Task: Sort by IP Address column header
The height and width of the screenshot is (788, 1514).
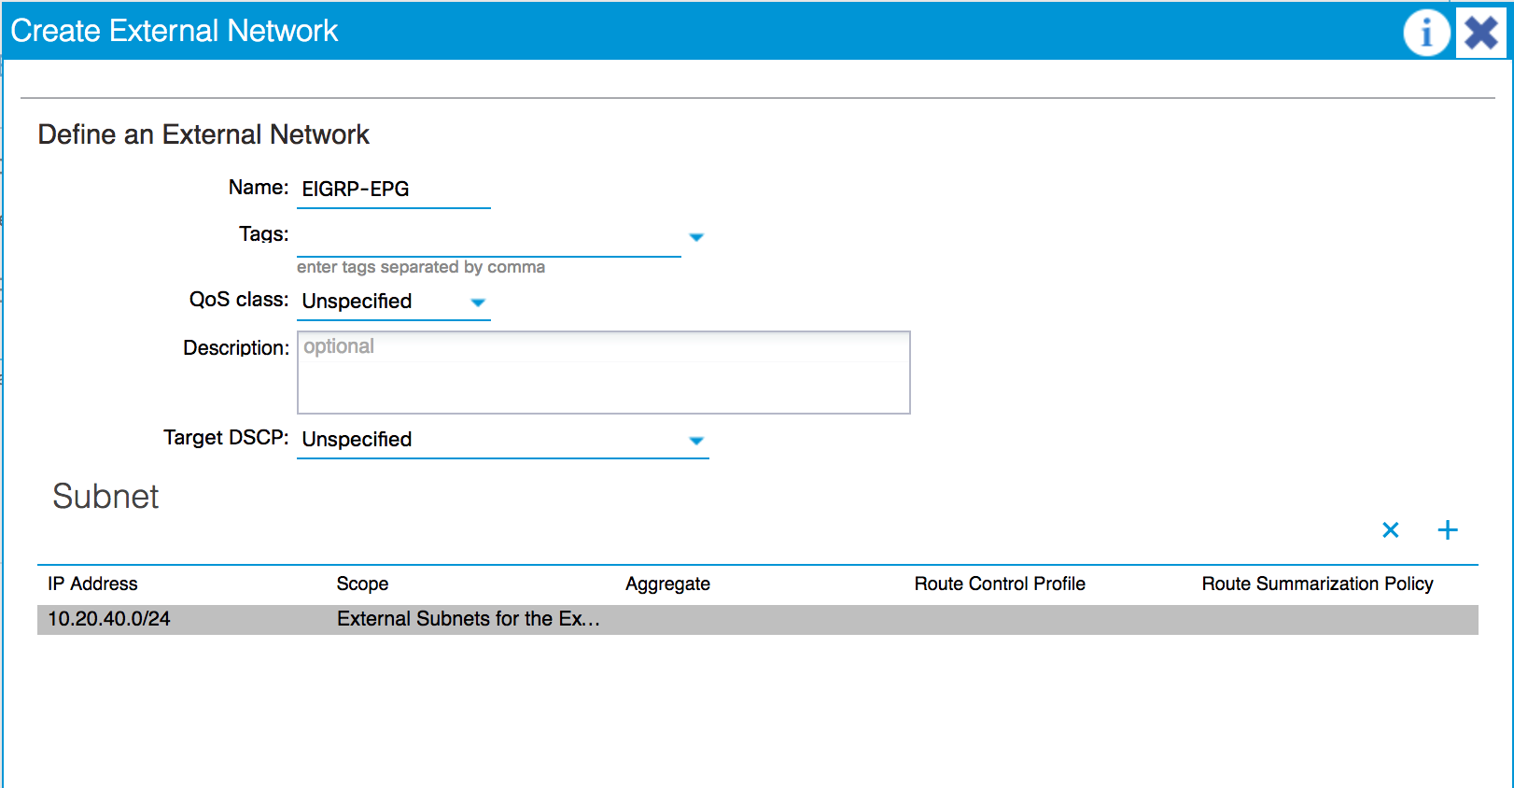Action: pyautogui.click(x=92, y=584)
